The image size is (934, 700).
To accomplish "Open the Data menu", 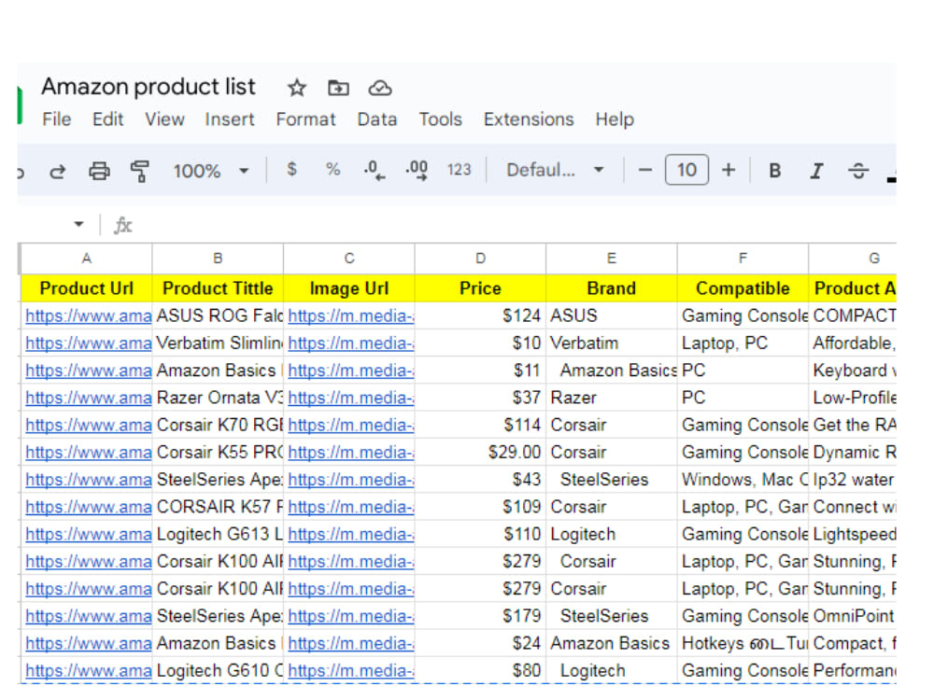I will click(377, 119).
